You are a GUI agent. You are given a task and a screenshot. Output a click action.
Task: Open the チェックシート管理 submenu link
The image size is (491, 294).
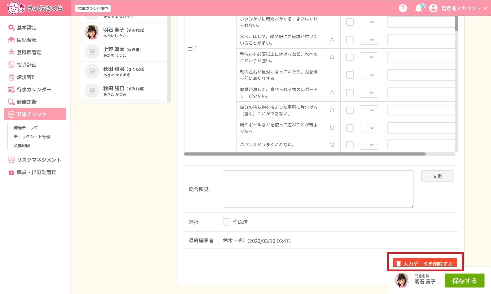tap(32, 137)
